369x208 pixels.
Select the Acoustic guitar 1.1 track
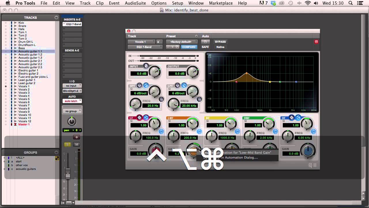click(x=30, y=51)
